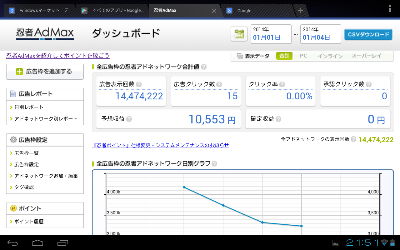400x250 pixels.
Task: Click the help icon beside 広告クリック数
Action: coord(219,84)
